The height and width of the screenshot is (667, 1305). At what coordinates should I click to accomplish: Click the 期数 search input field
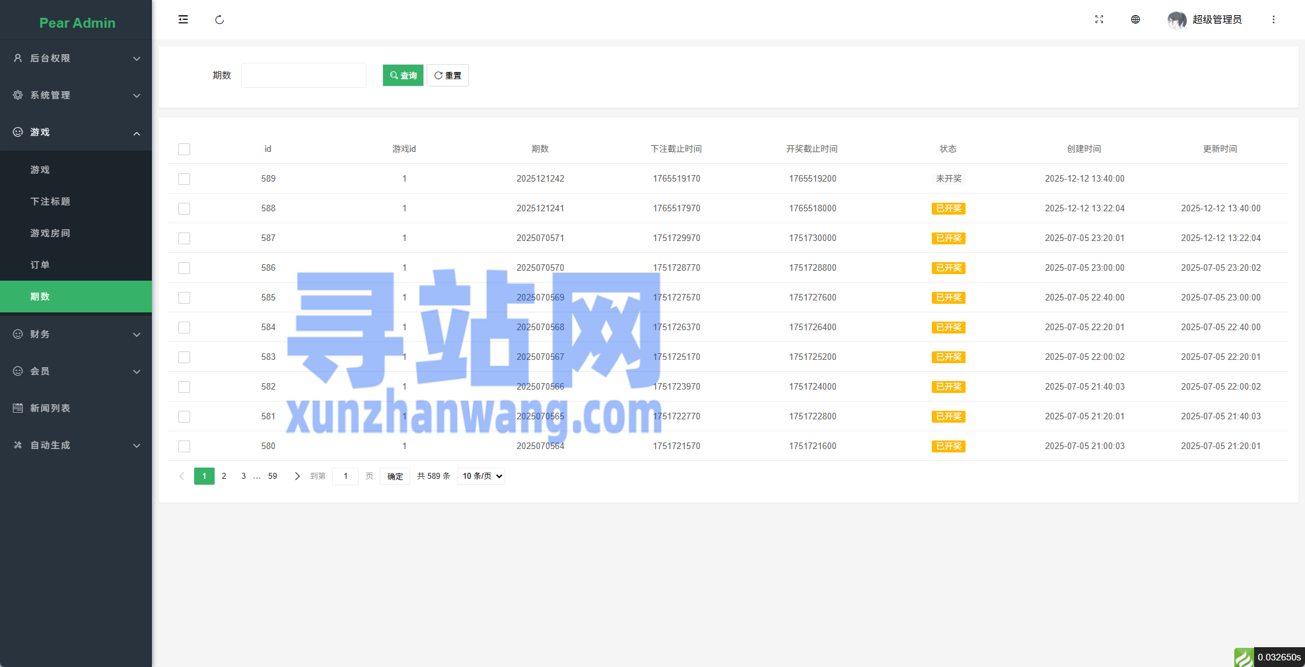pyautogui.click(x=304, y=75)
